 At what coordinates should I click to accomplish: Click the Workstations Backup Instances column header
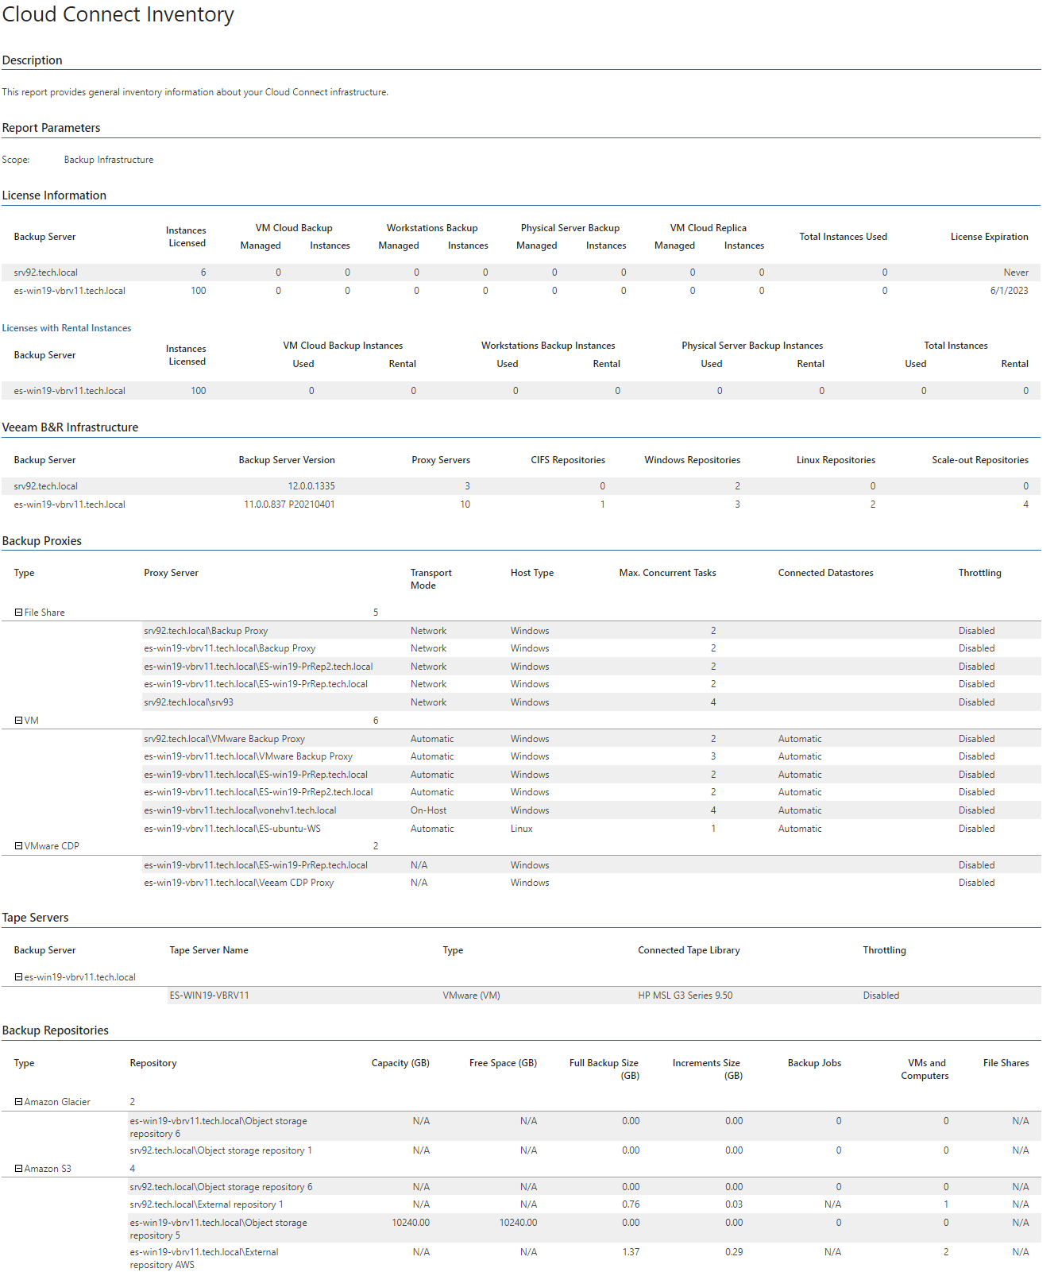click(548, 346)
